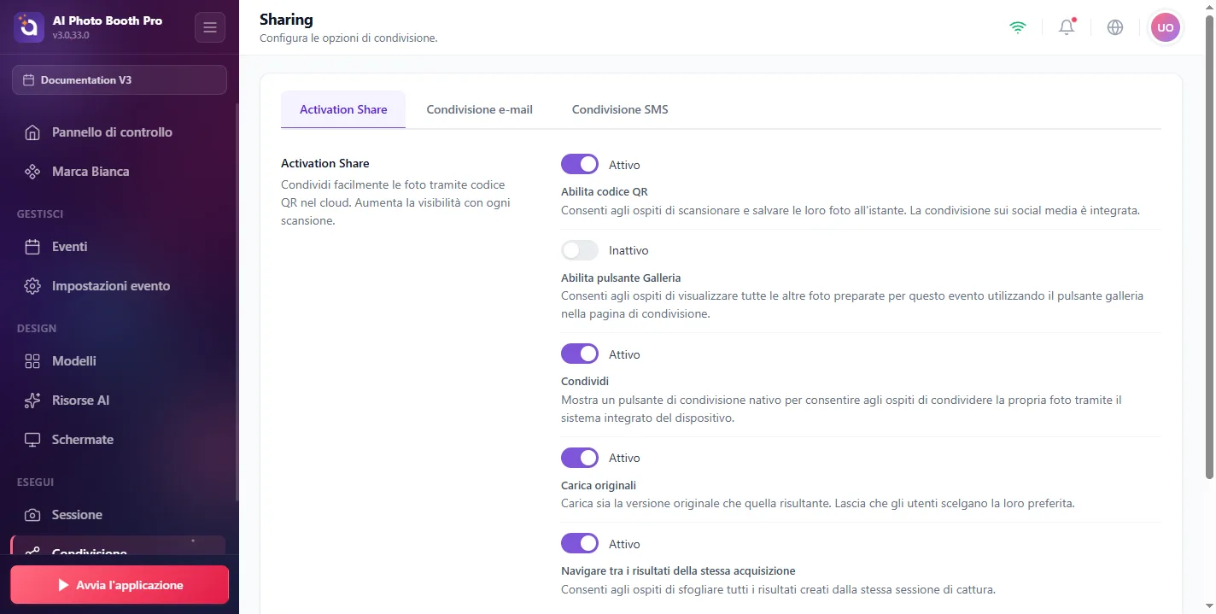The height and width of the screenshot is (614, 1216).
Task: Click Avvia l'applicazione button
Action: (120, 585)
